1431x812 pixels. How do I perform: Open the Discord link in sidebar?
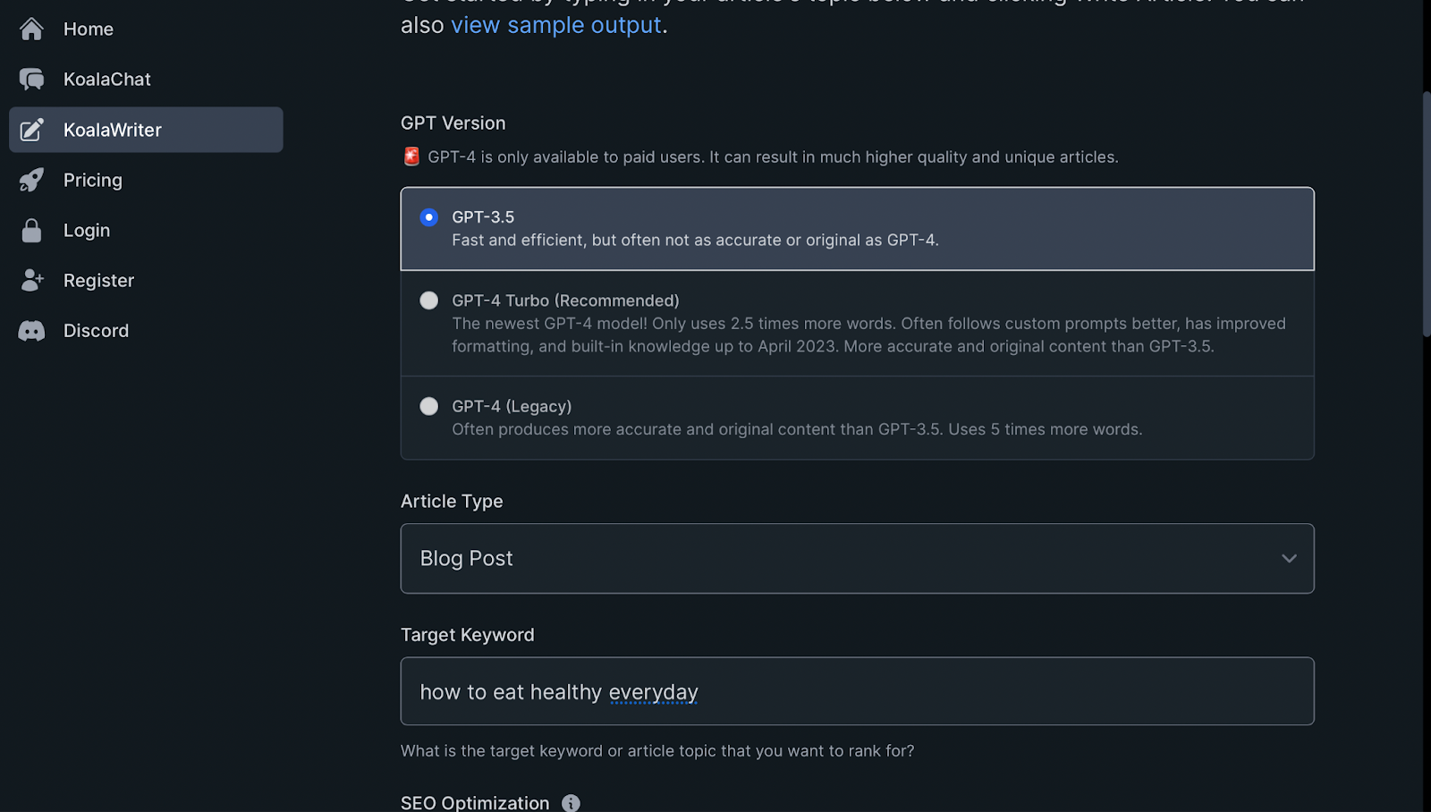click(x=146, y=331)
